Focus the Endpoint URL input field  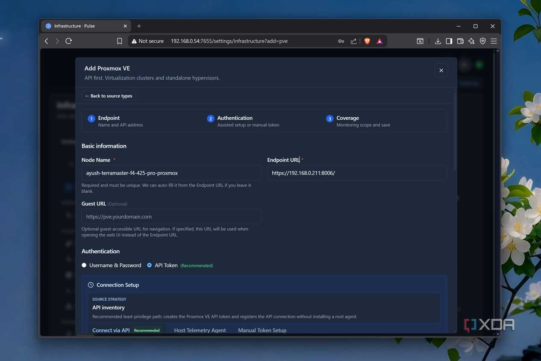pos(357,173)
